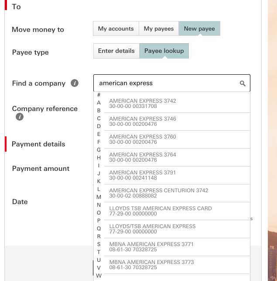
Task: Choose AMERICAN EXPRESS 3764 payee
Action: (x=177, y=157)
